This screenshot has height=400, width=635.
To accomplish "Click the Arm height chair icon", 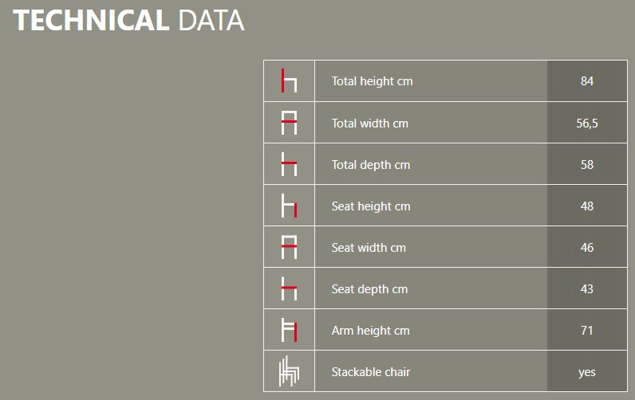I will point(289,331).
